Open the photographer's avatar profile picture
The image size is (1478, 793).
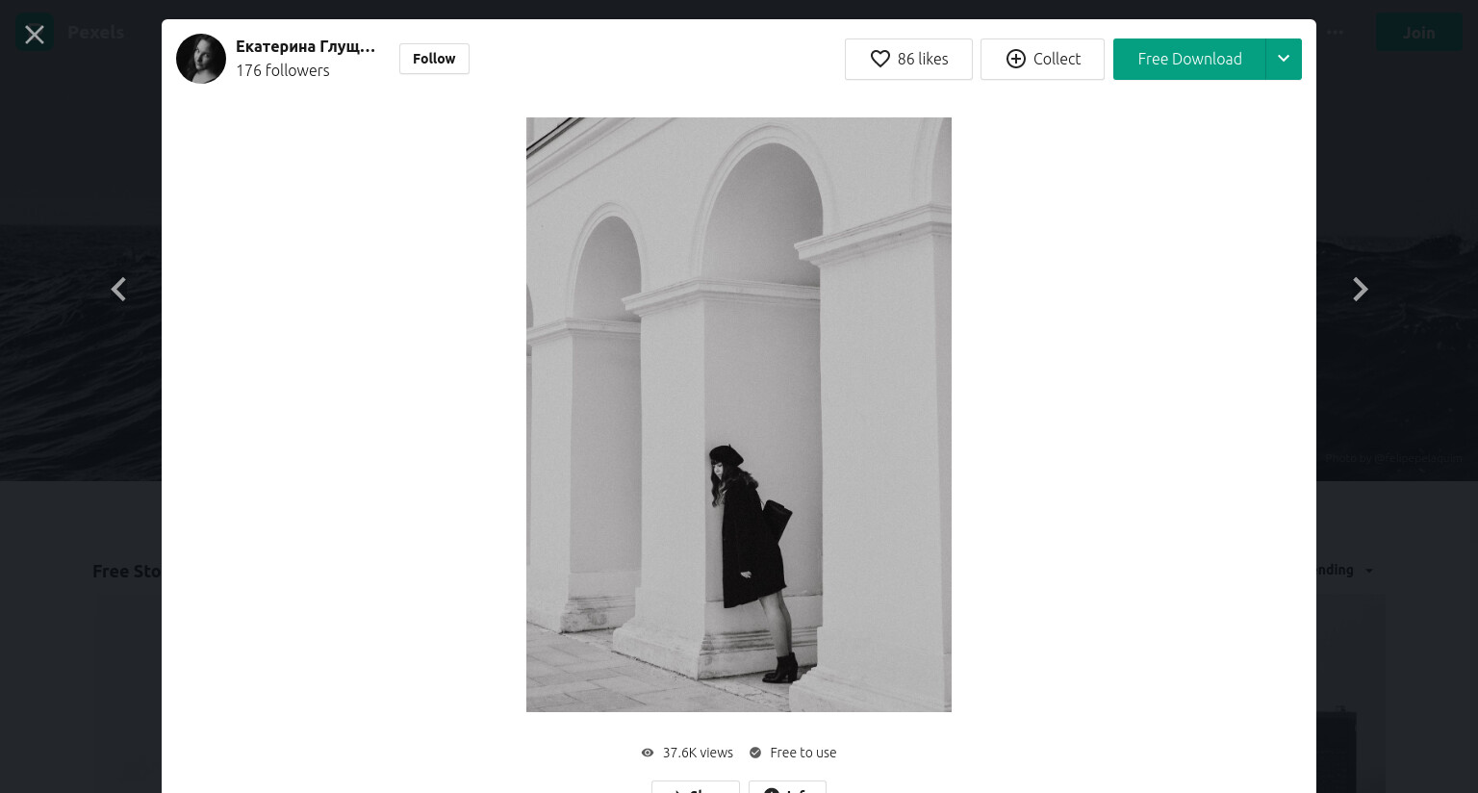pos(201,59)
